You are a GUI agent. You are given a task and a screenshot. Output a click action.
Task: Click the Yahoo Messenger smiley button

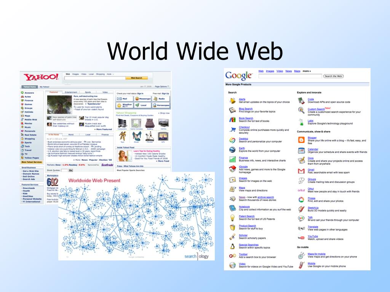[143, 99]
